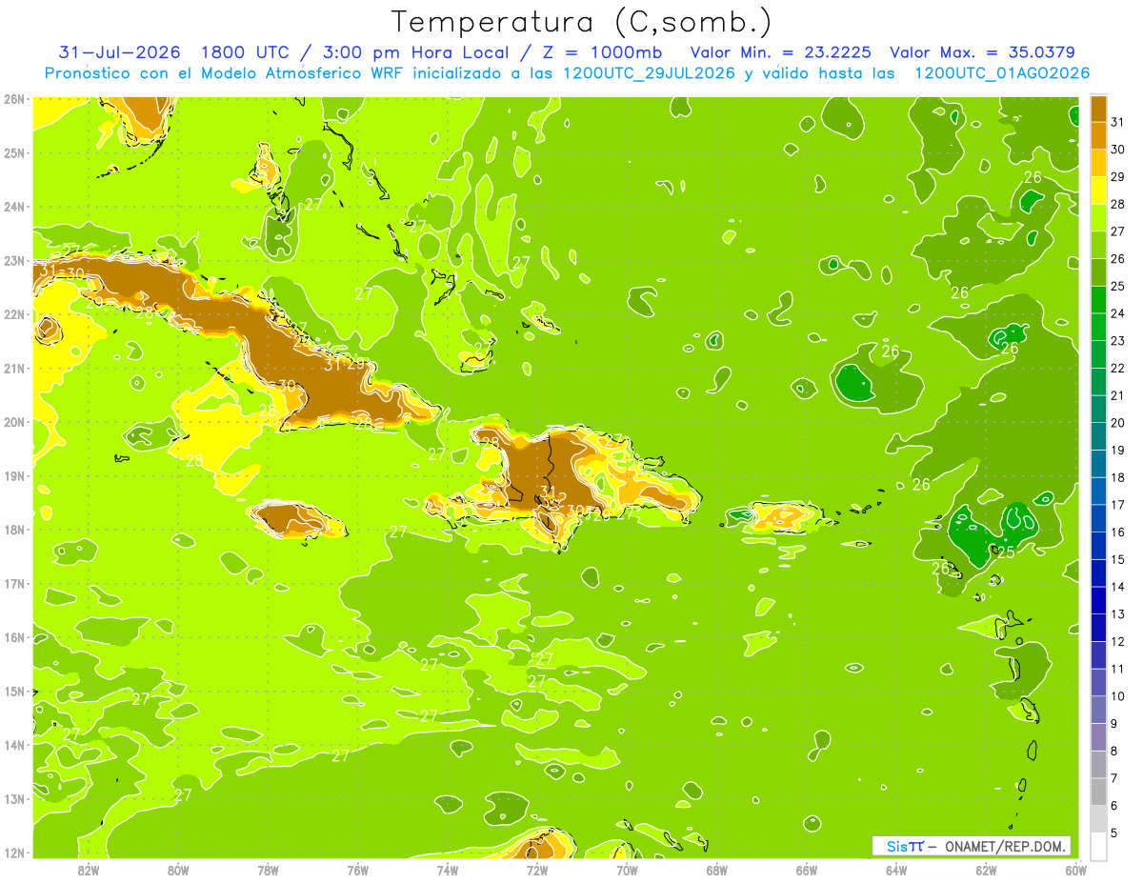Click the "76W" longitude axis label
The image size is (1143, 883).
[x=357, y=870]
